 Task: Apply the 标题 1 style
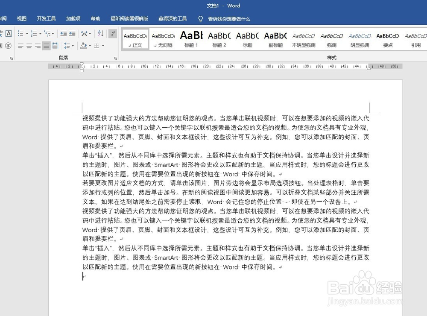point(191,38)
